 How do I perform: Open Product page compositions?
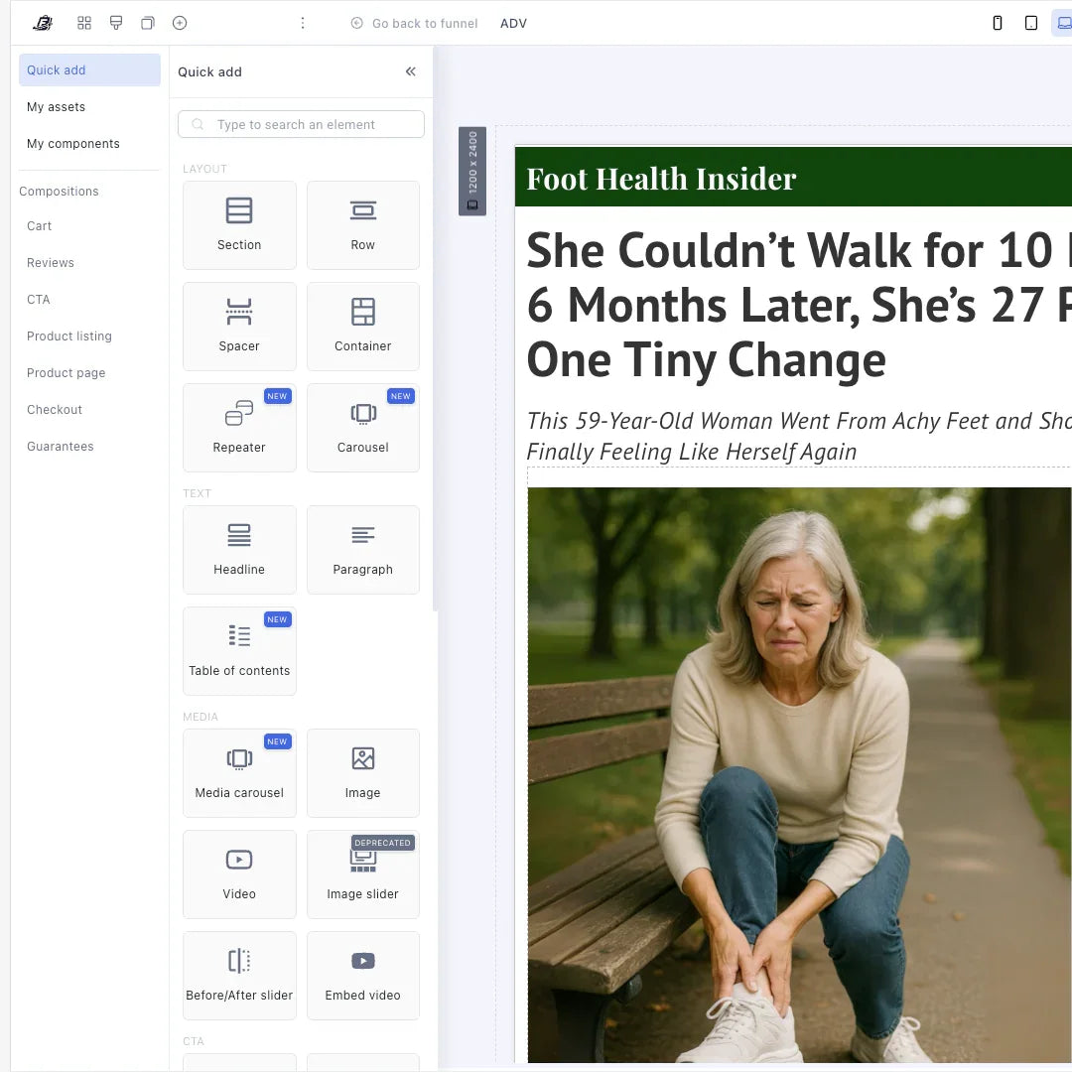67,373
